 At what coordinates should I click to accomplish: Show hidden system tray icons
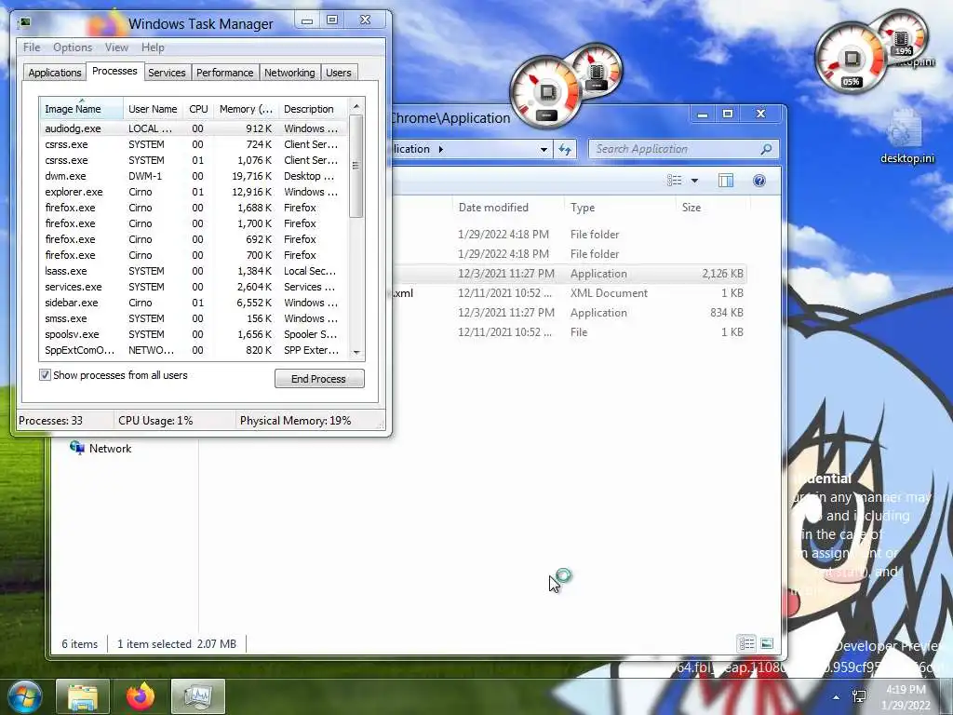coord(837,696)
